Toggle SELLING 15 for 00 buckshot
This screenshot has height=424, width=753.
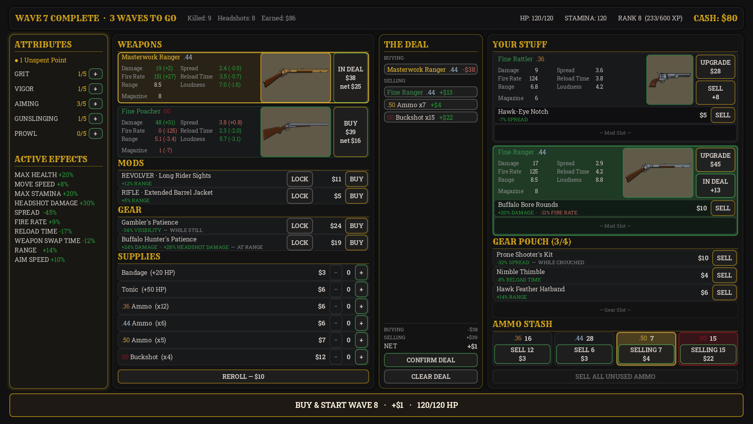tap(708, 354)
